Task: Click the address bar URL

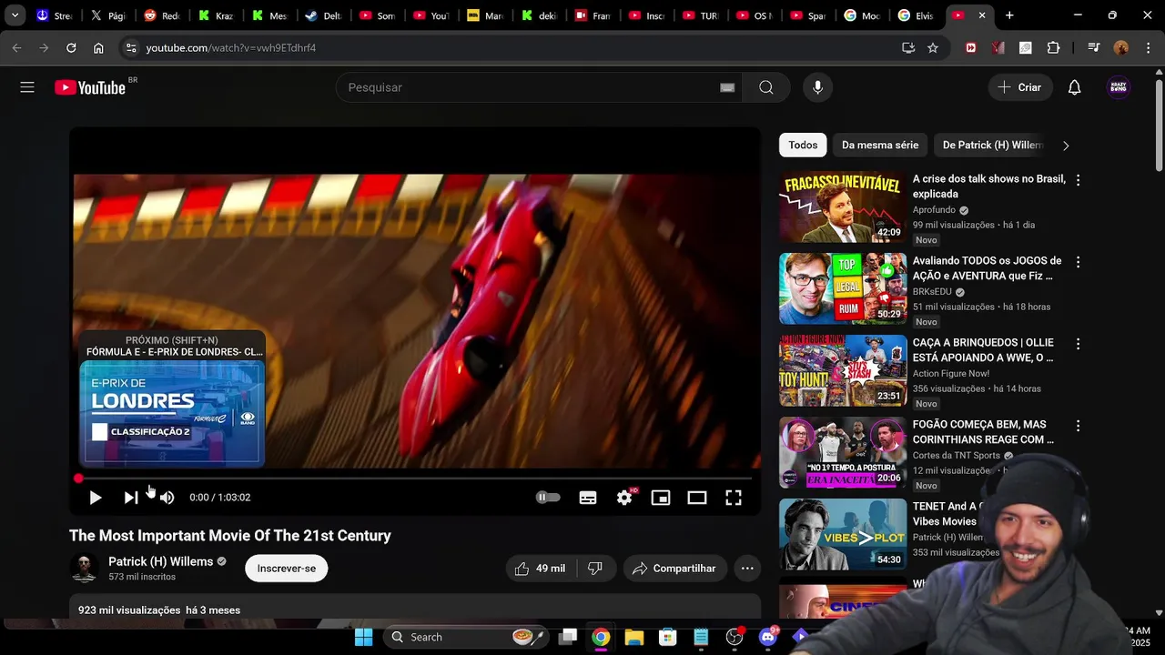Action: 230,47
